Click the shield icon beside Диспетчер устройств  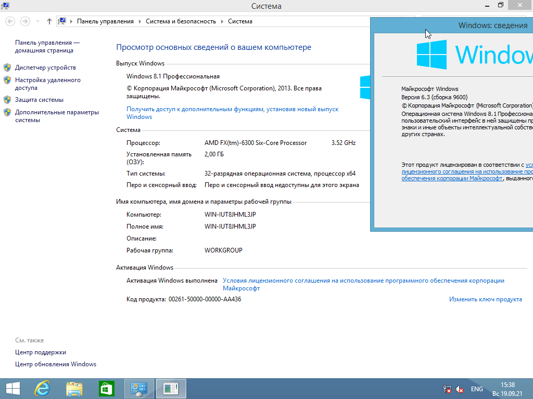7,68
